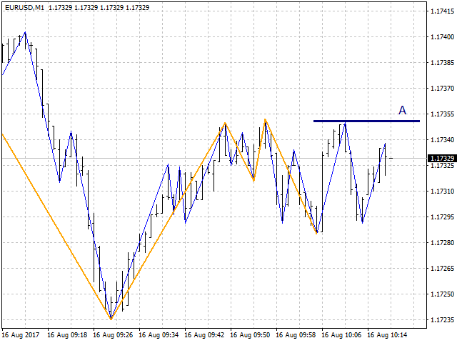
Task: Click the 16 Aug 09:58 time label
Action: [x=296, y=335]
